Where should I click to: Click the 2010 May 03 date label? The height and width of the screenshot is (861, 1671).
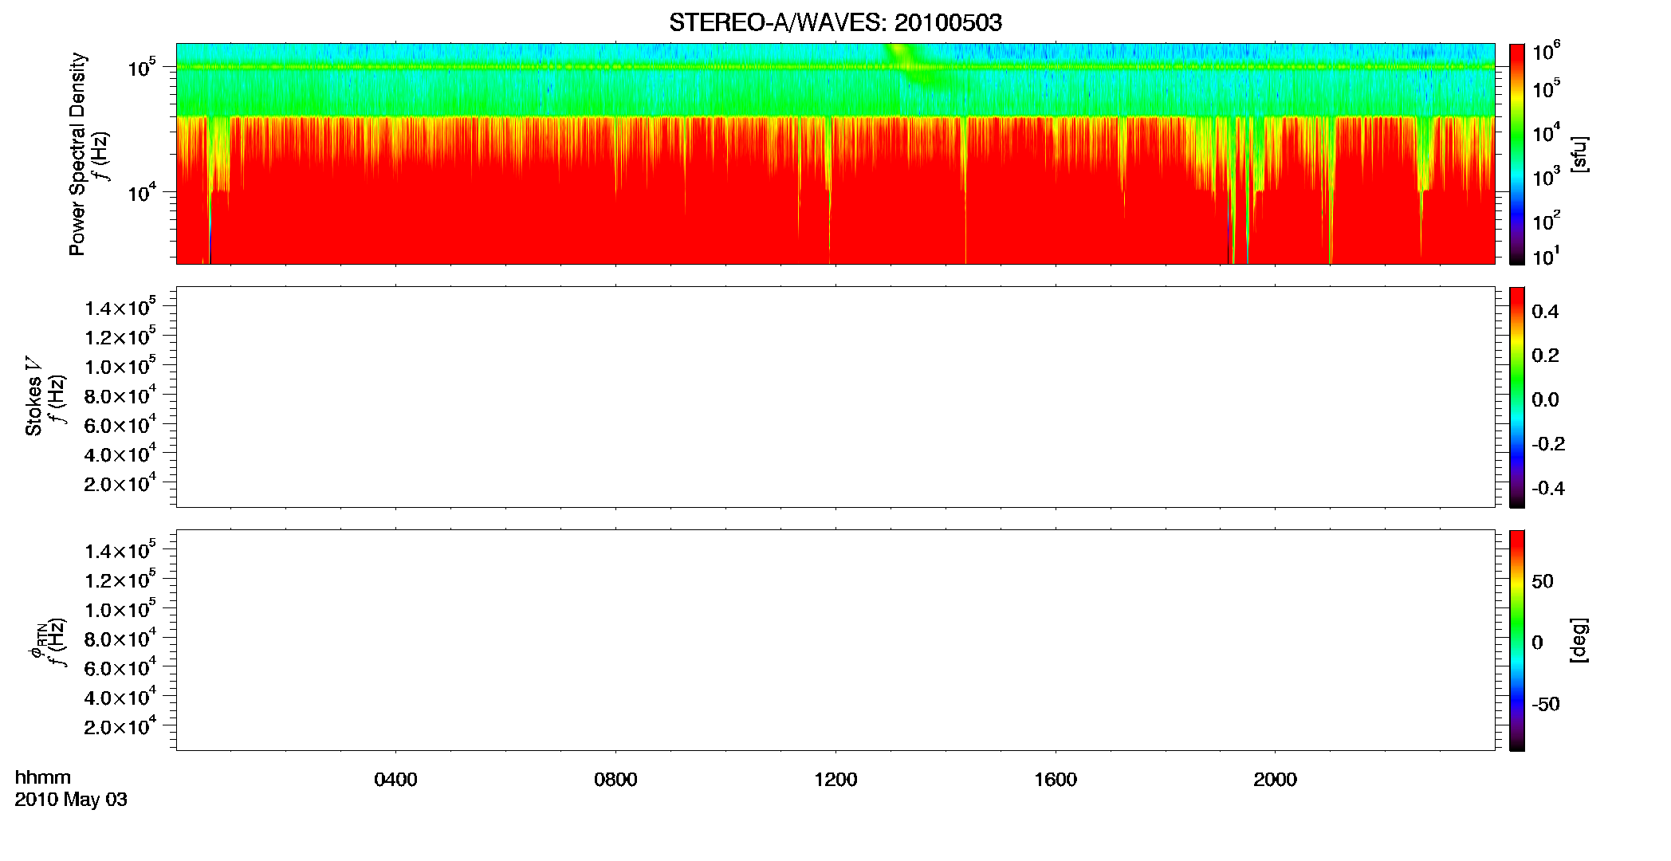click(x=71, y=800)
